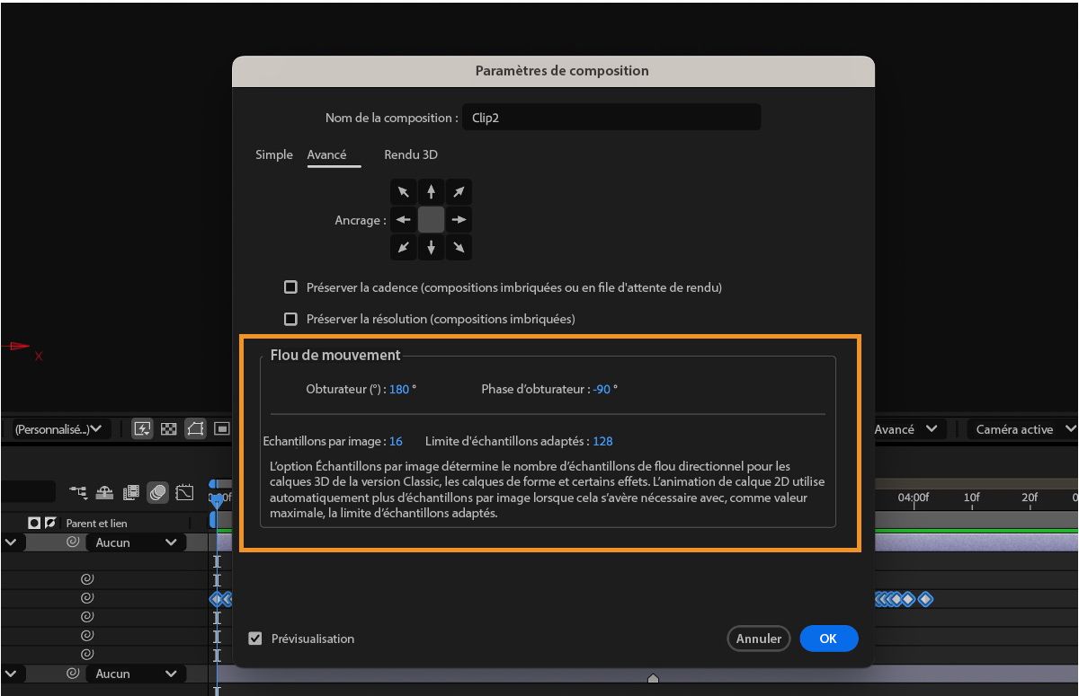This screenshot has height=696, width=1079.
Task: Click the Fast Previews lightning icon
Action: pyautogui.click(x=142, y=428)
